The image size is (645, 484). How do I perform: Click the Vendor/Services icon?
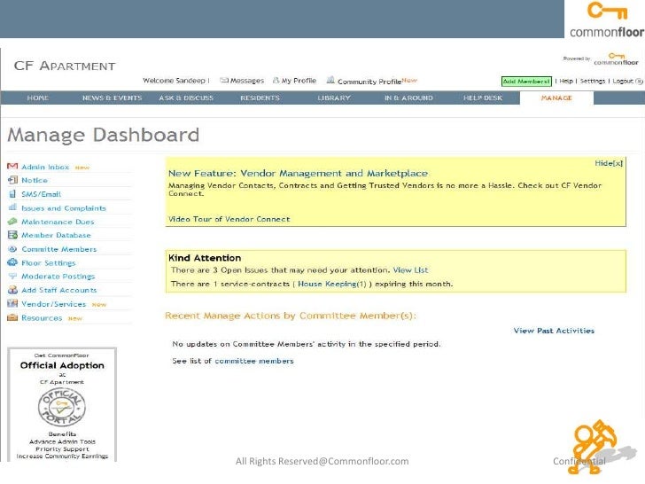click(x=12, y=304)
